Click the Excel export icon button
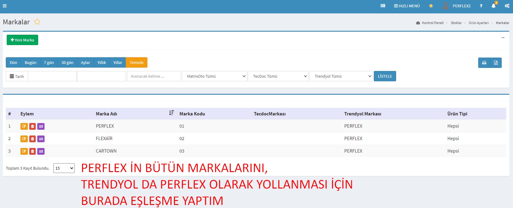513x208 pixels. tap(496, 63)
